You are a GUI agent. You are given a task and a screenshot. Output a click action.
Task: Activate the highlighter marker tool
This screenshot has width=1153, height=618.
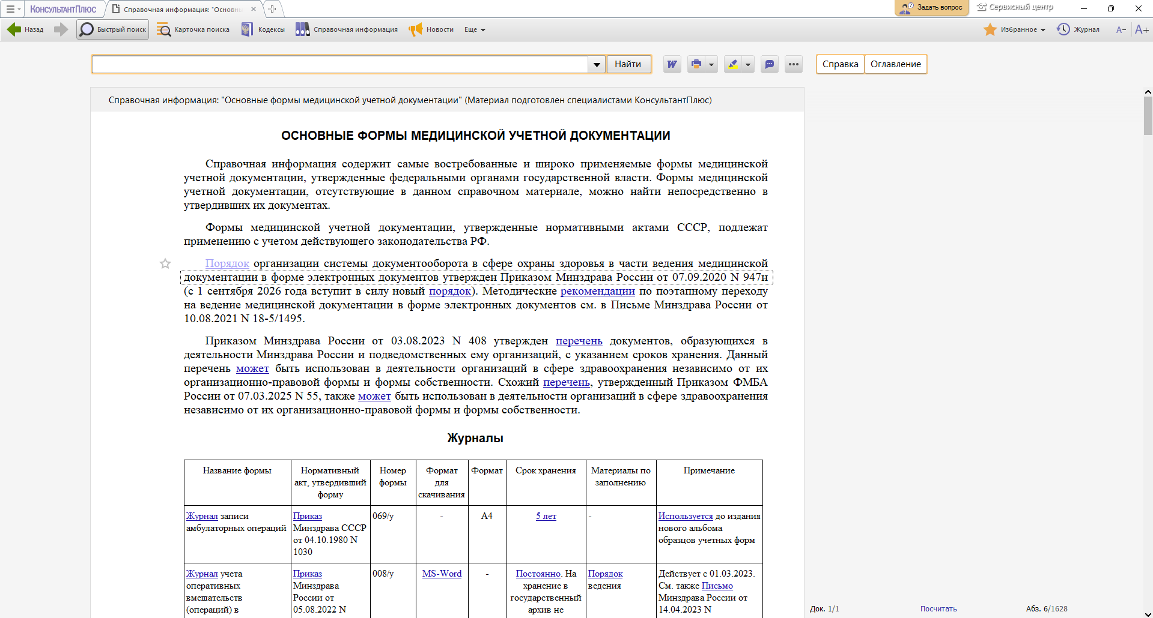pos(733,64)
